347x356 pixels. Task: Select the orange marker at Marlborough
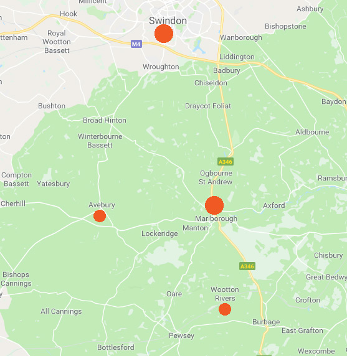click(214, 205)
